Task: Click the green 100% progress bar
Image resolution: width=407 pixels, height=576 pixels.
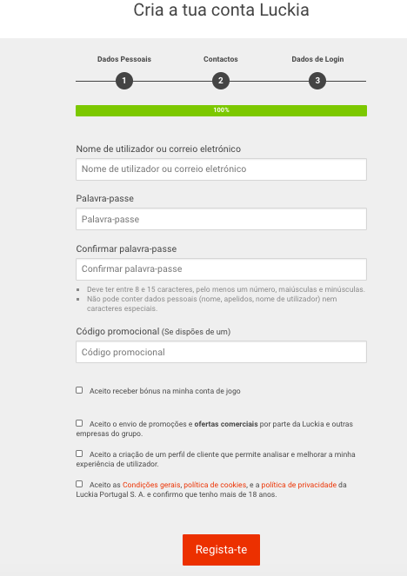Action: (222, 110)
